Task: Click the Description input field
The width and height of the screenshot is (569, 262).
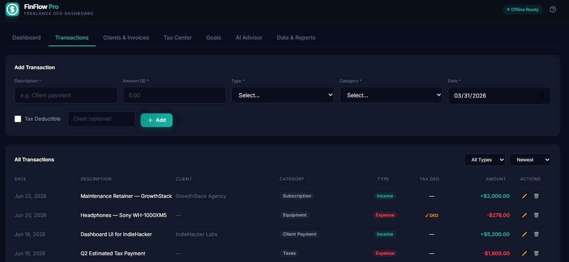Action: coord(66,95)
